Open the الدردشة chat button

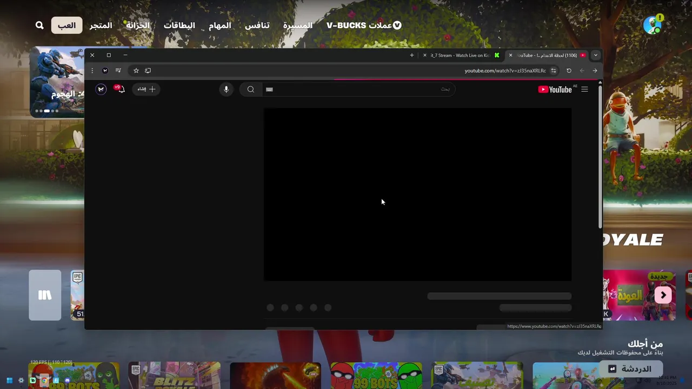point(630,369)
